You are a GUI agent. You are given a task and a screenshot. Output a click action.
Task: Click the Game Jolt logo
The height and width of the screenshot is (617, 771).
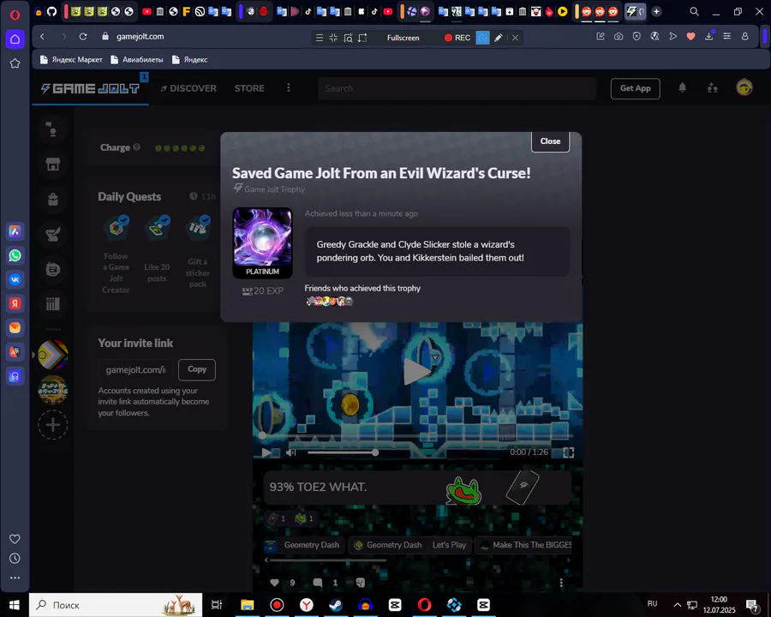click(x=91, y=88)
